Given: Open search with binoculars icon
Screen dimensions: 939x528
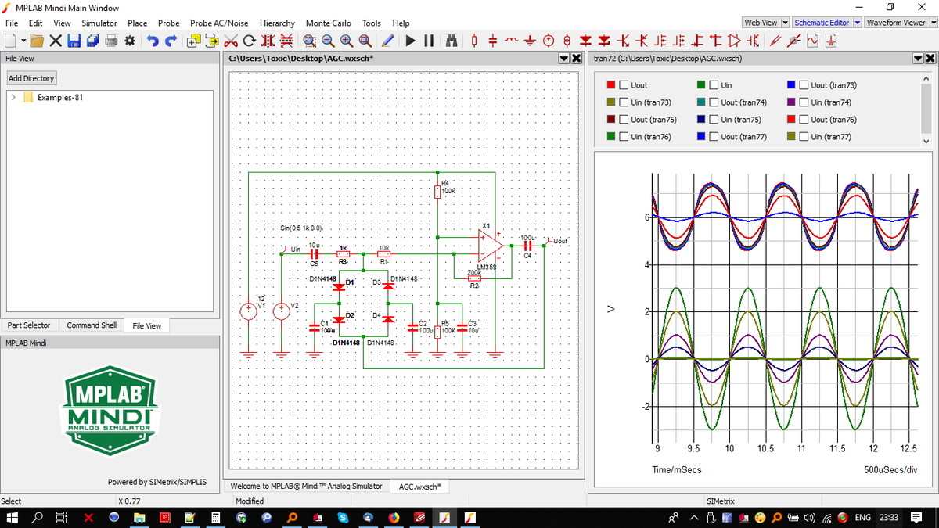Looking at the screenshot, I should 452,41.
